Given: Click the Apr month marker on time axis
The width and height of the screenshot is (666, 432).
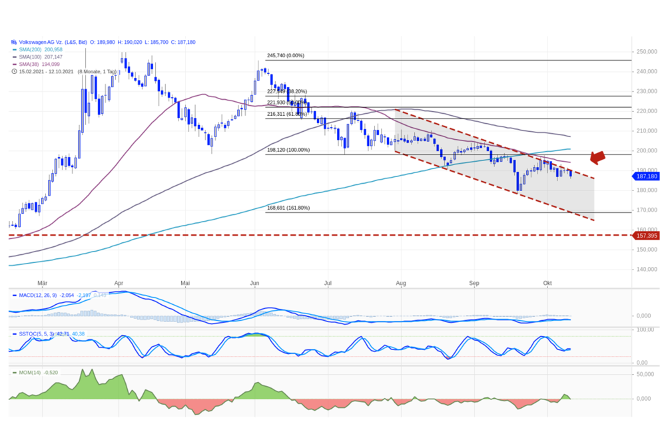Looking at the screenshot, I should pos(119,283).
